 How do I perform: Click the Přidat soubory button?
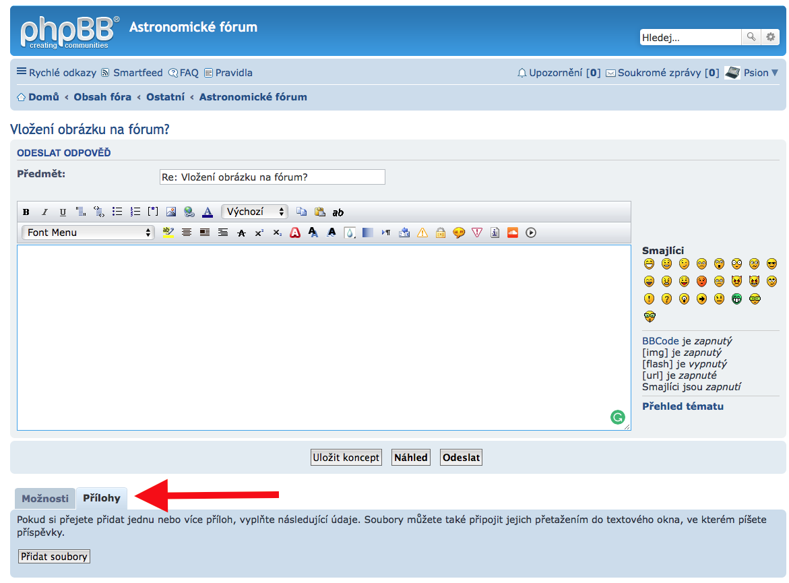54,557
